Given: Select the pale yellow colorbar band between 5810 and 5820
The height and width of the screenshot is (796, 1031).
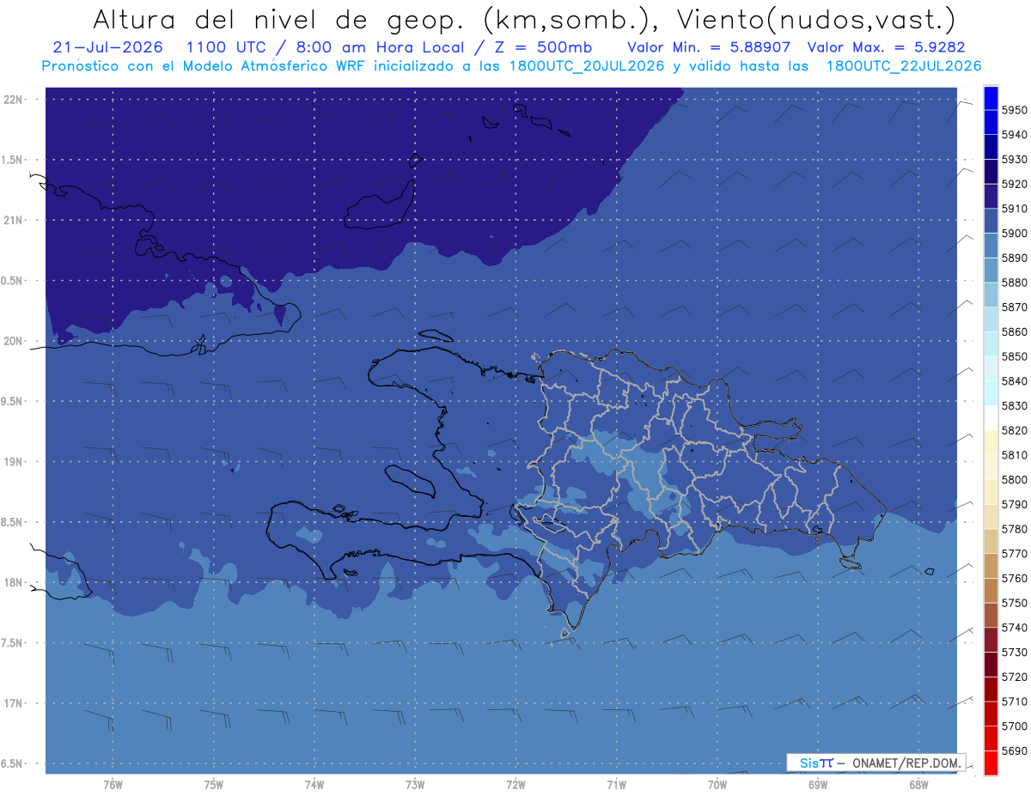Looking at the screenshot, I should pos(991,442).
